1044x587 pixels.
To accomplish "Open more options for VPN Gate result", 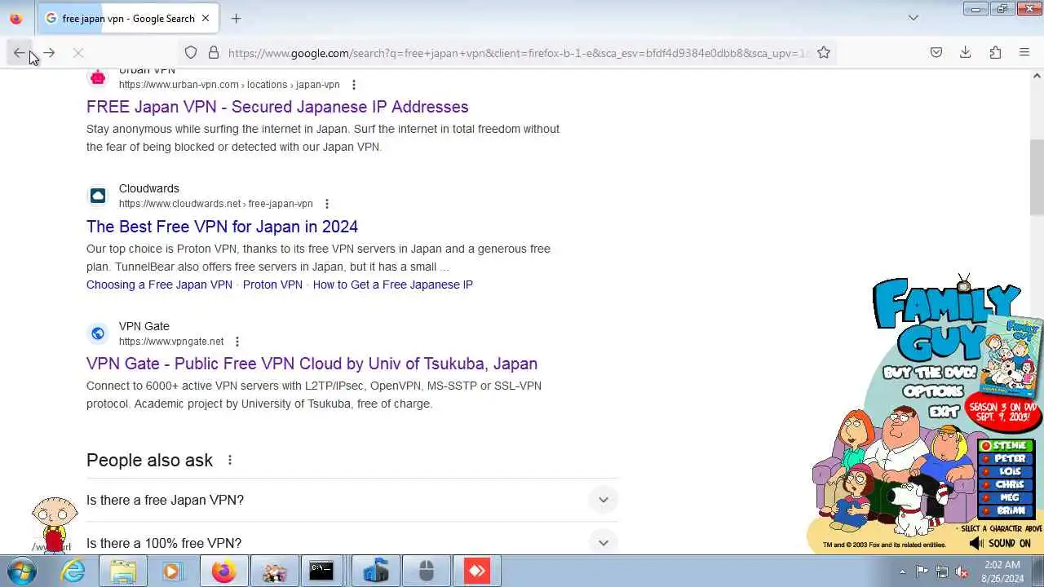I will [x=237, y=342].
